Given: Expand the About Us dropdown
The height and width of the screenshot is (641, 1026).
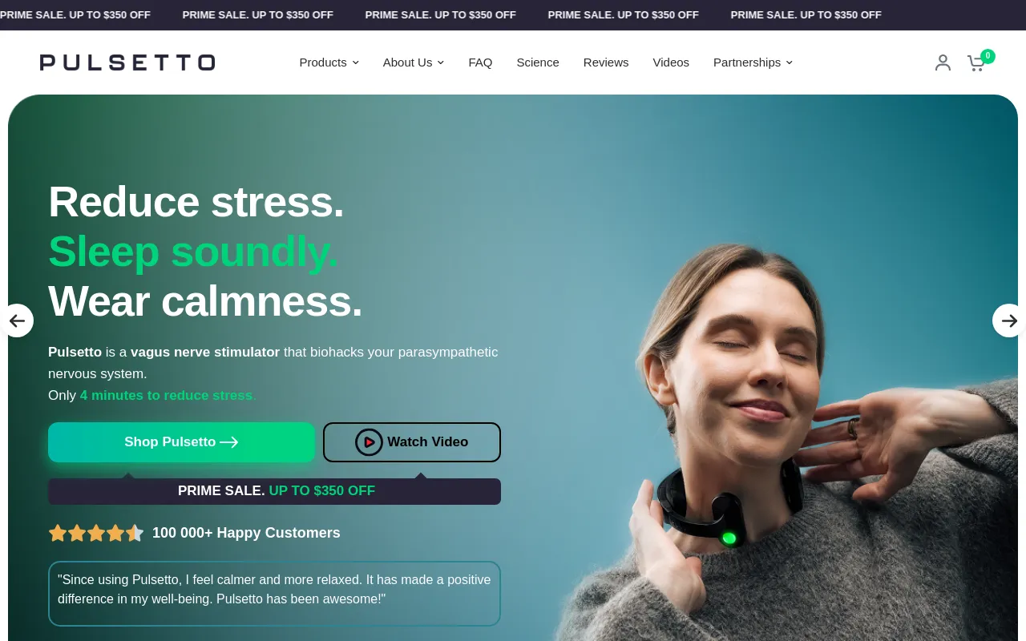Looking at the screenshot, I should click(413, 62).
